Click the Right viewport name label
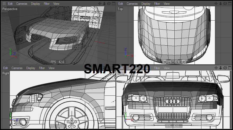Viewport: 233px width, 130px height. (x=6, y=73)
